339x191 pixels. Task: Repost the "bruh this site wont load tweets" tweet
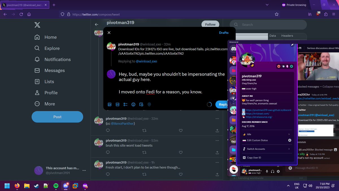point(144,152)
